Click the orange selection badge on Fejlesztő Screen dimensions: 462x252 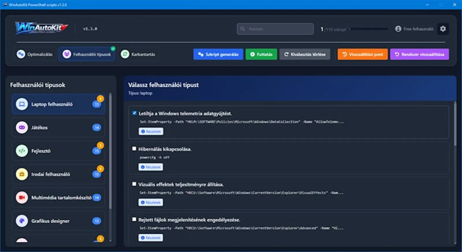tap(100, 145)
